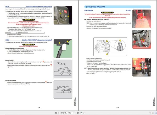
Task: Click the go to next view icon
Action: (x=84, y=113)
